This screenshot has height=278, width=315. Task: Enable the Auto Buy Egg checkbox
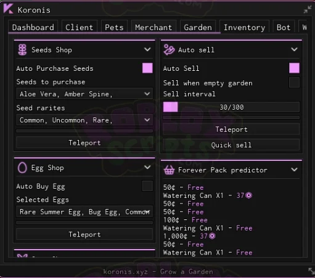[x=147, y=186]
